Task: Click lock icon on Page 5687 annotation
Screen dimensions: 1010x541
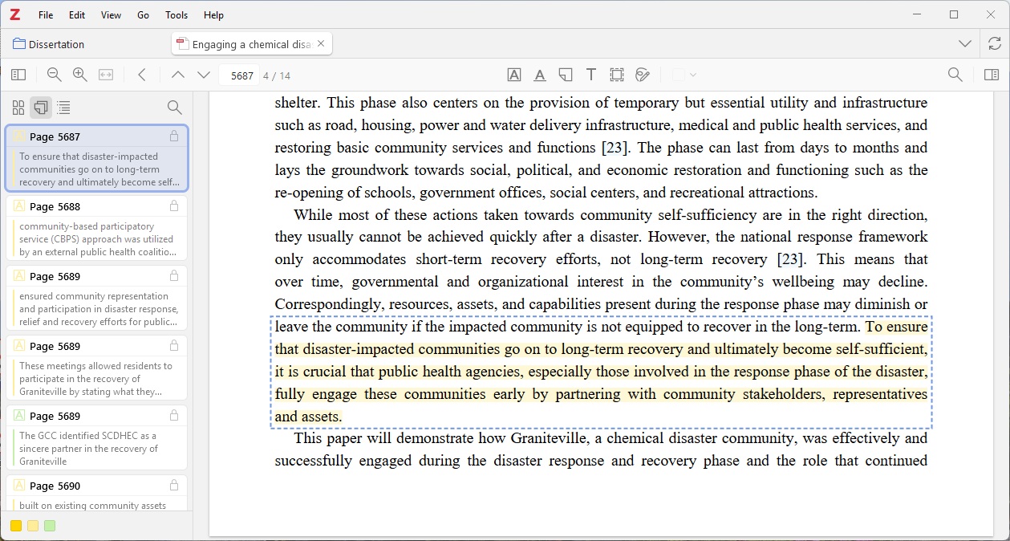Action: (x=174, y=136)
